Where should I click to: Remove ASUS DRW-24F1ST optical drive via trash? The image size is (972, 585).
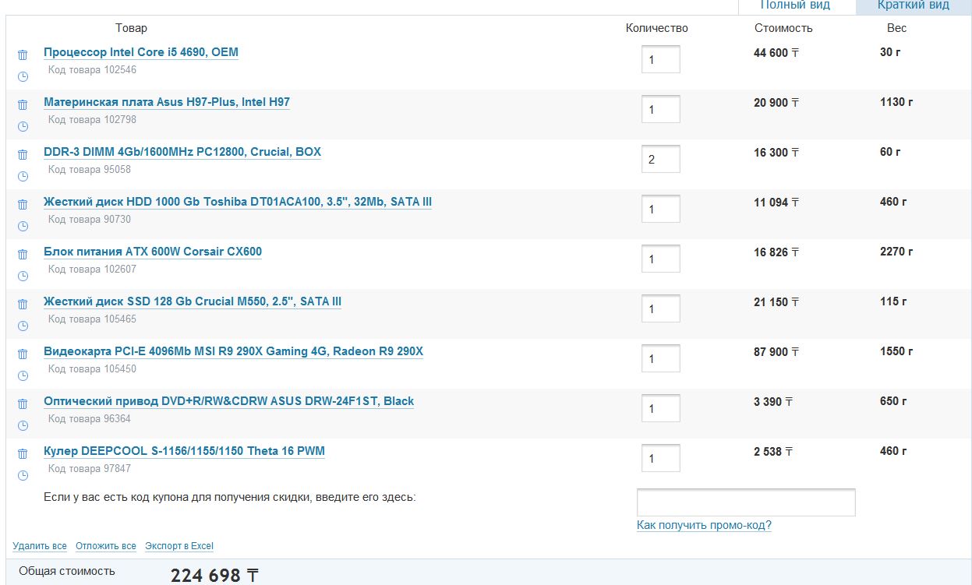pos(23,404)
